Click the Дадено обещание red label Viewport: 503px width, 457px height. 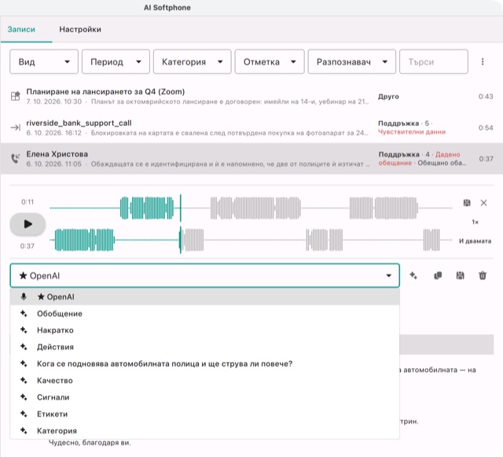[419, 159]
